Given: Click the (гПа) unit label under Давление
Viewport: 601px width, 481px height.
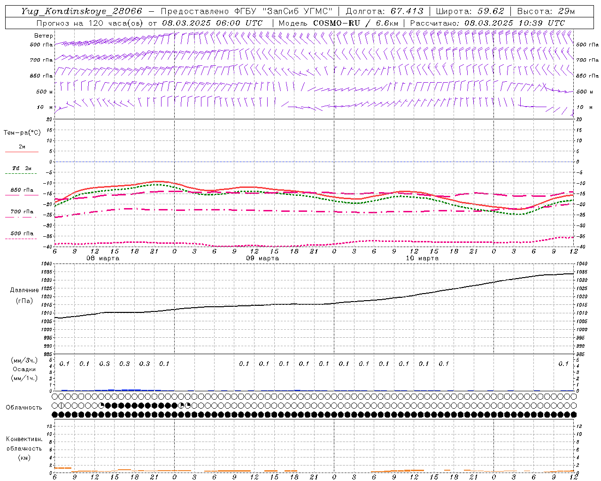Looking at the screenshot, I should tap(24, 301).
